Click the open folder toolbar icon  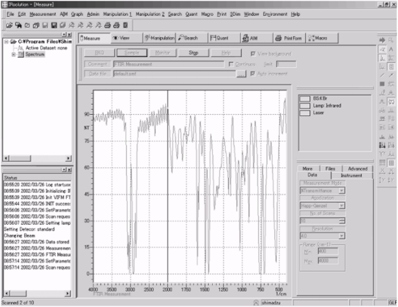[x=9, y=25]
